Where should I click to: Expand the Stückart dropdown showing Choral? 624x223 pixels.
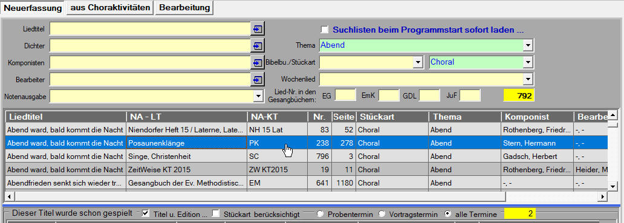pyautogui.click(x=528, y=62)
